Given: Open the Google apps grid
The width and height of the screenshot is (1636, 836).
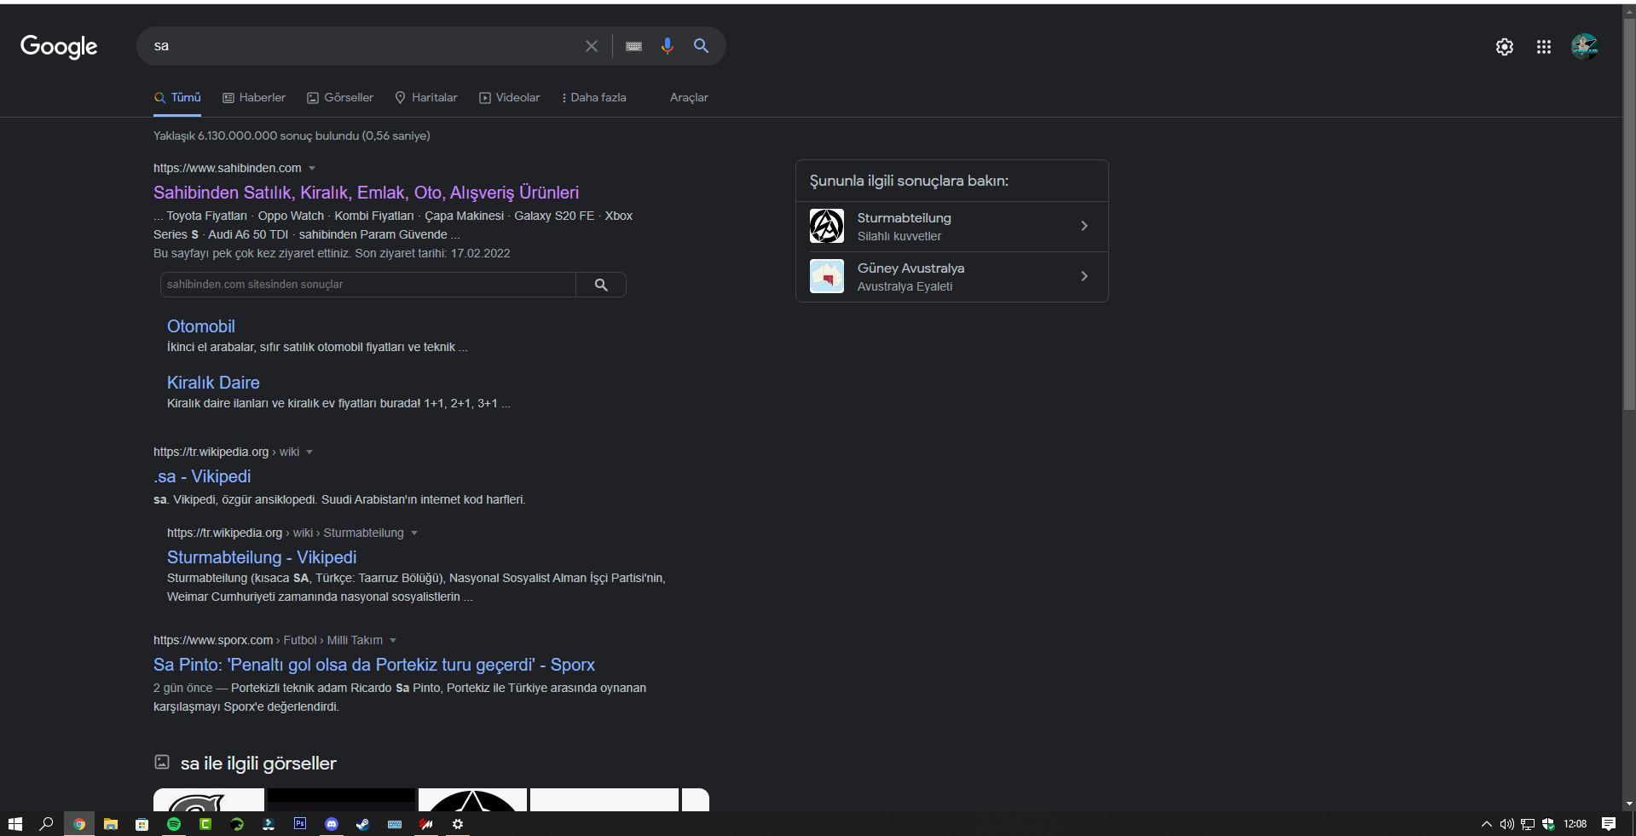Looking at the screenshot, I should (x=1544, y=47).
